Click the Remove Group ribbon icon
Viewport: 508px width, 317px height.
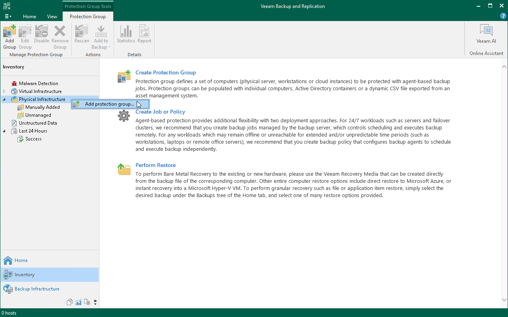click(60, 37)
